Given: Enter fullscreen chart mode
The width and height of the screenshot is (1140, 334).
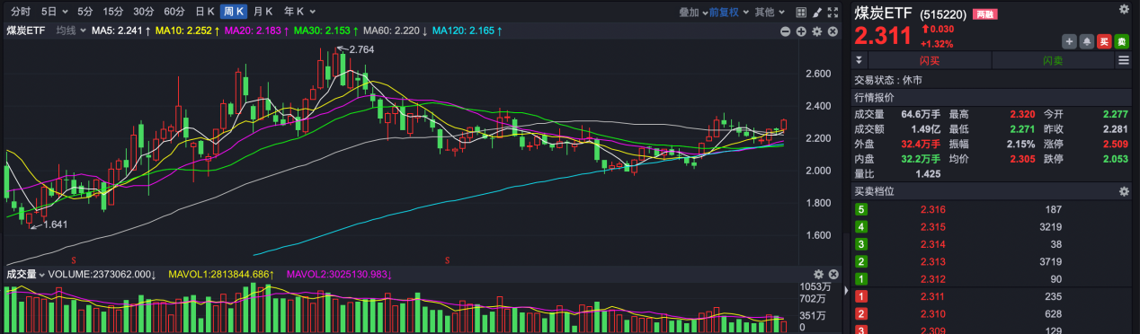Looking at the screenshot, I should 833,13.
